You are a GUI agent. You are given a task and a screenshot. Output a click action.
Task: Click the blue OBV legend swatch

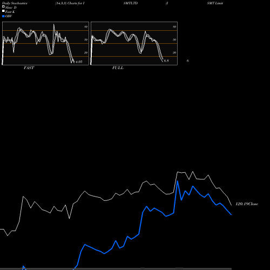(x=3, y=16)
